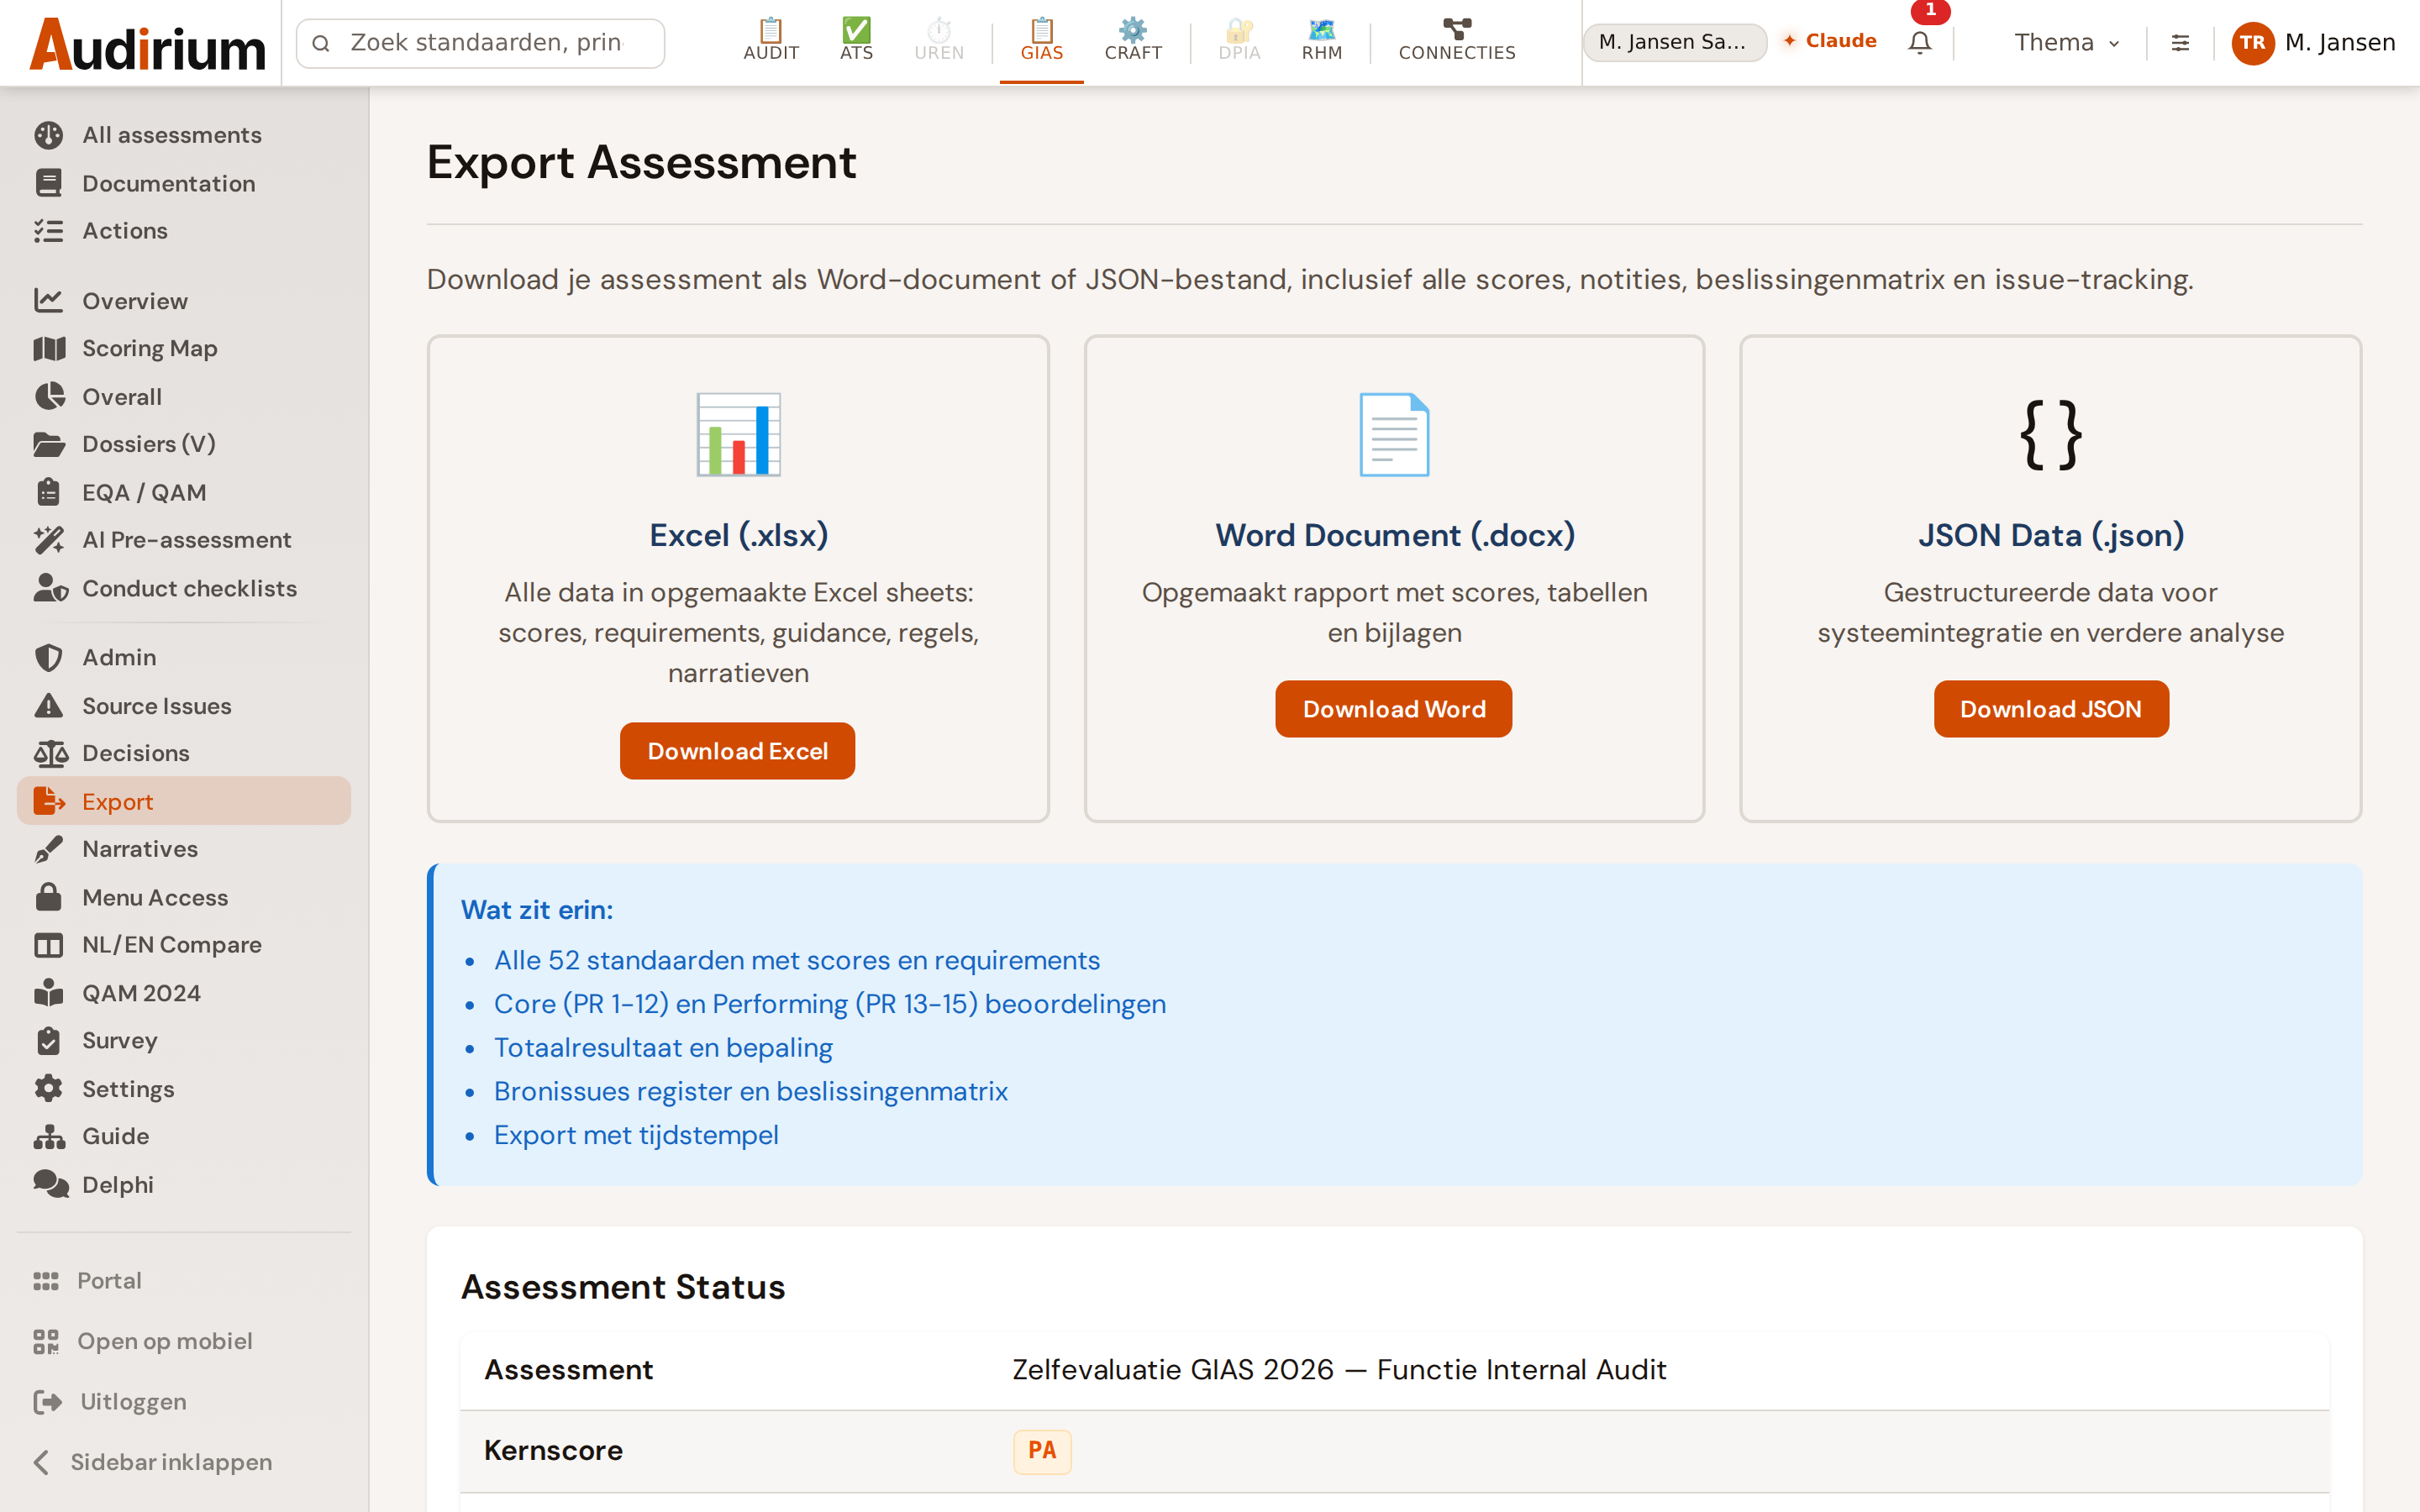Open the hamburger menu icon
Image resolution: width=2420 pixels, height=1512 pixels.
pyautogui.click(x=2180, y=42)
